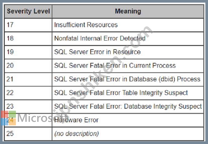Select the severity level 18 cell

28,38
